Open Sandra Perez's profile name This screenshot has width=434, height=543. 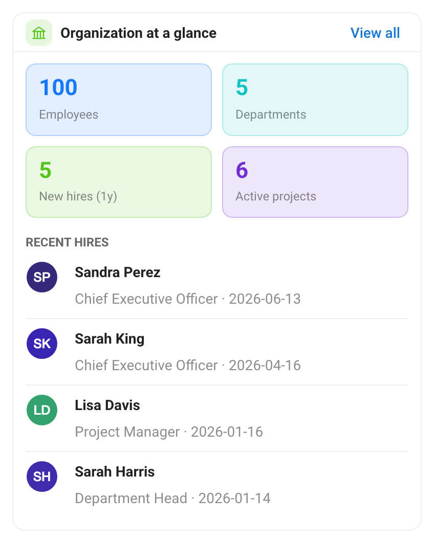[118, 273]
